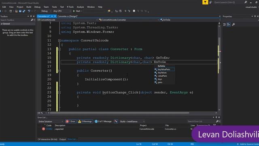Select keyValuePairs in the IntelliSense list
The width and height of the screenshot is (259, 146).
(164, 69)
